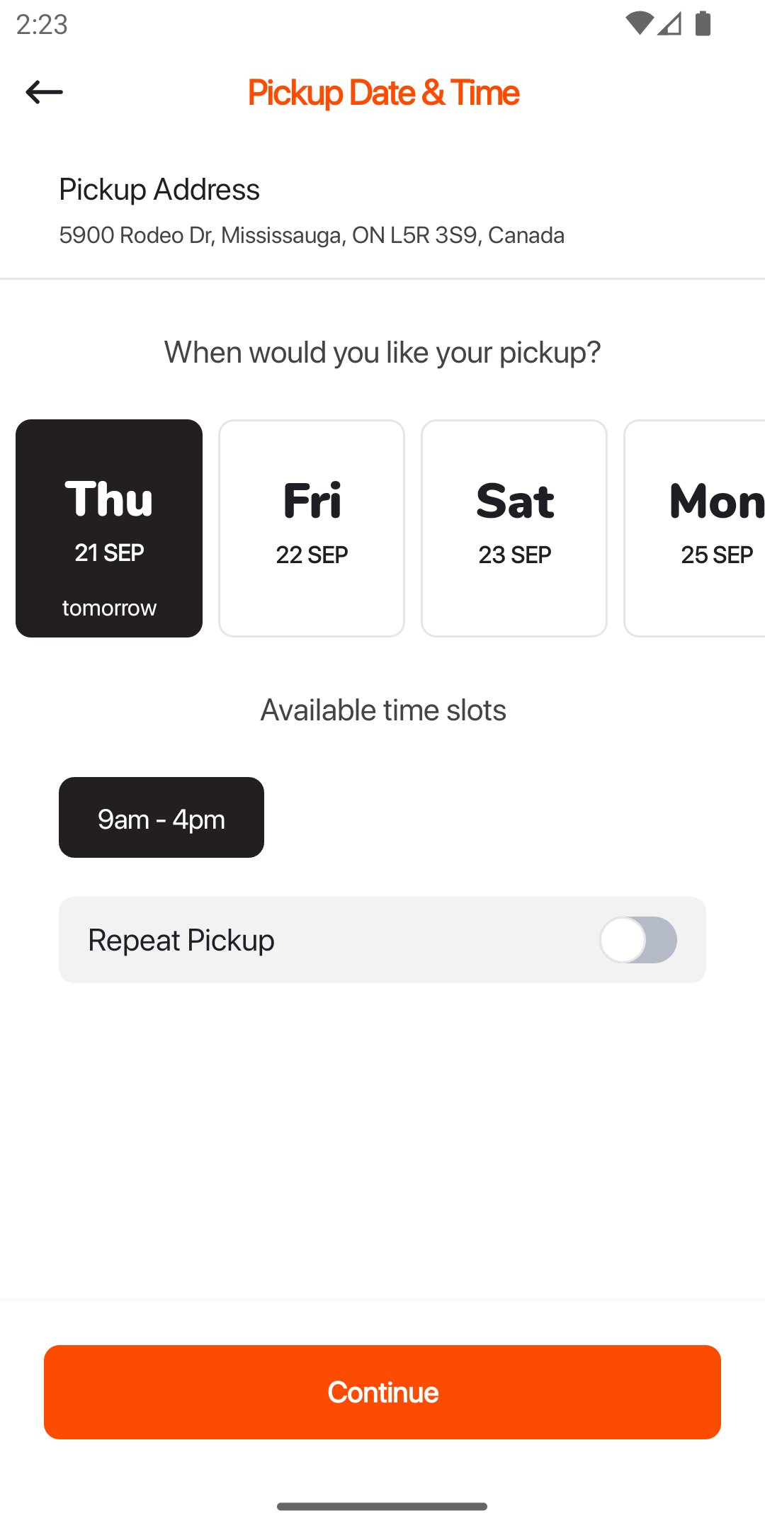The image size is (765, 1530).
Task: Tap "When would you like your pickup?" text
Action: (382, 352)
